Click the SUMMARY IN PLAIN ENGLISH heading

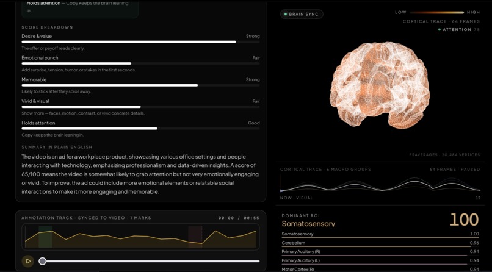[57, 147]
